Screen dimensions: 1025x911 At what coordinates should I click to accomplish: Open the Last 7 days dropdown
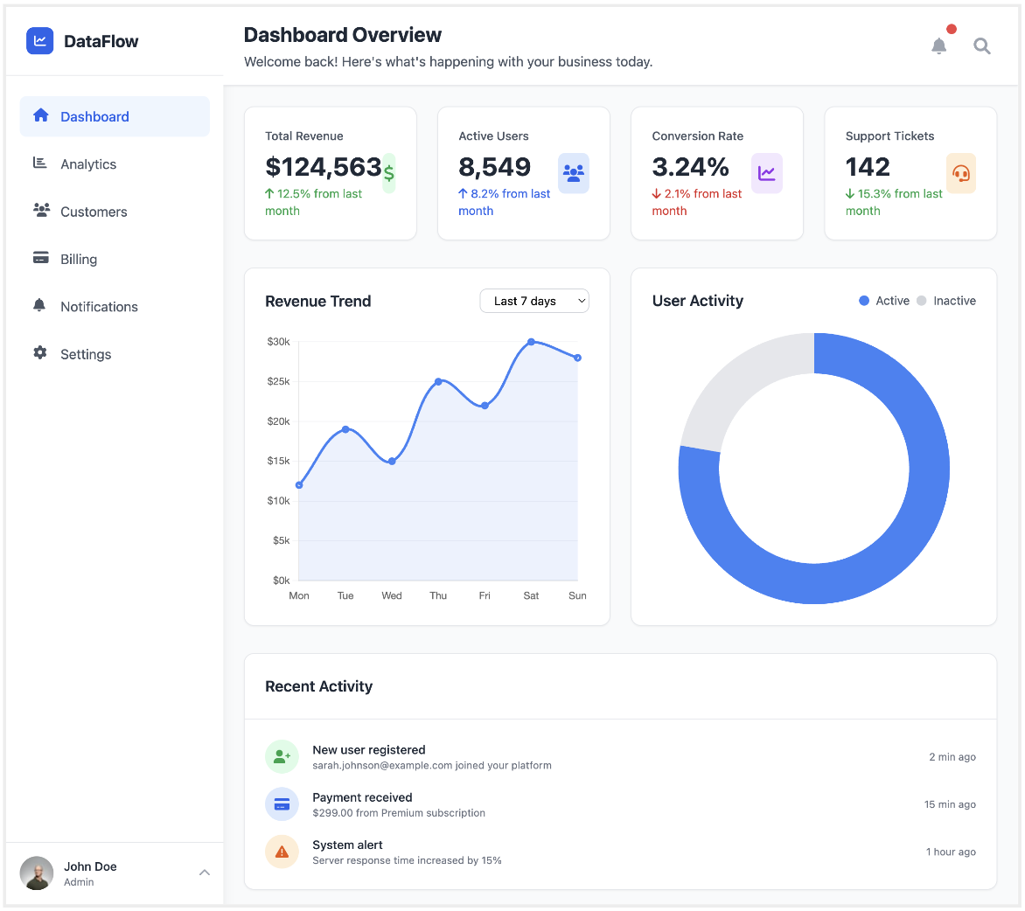tap(534, 301)
